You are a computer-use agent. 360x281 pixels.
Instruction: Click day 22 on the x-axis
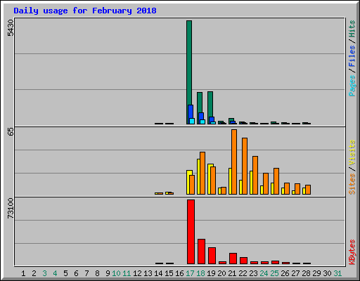243,273
